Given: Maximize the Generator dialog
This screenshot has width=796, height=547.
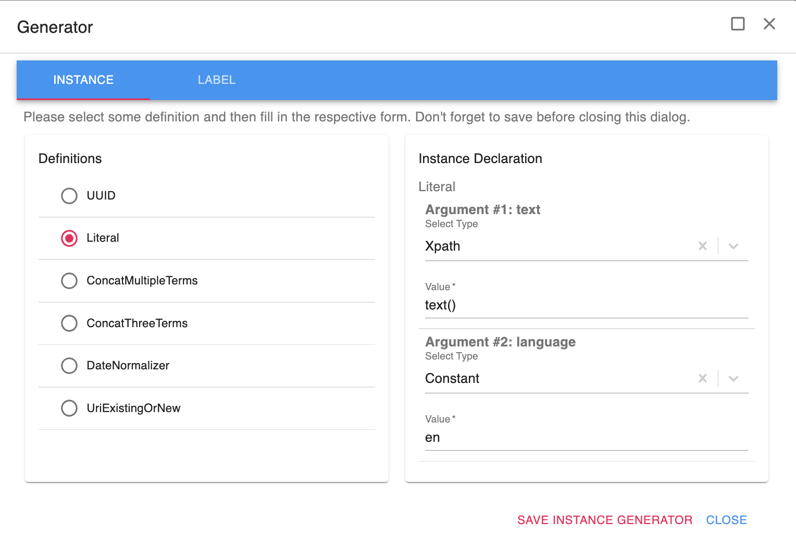Looking at the screenshot, I should click(738, 24).
